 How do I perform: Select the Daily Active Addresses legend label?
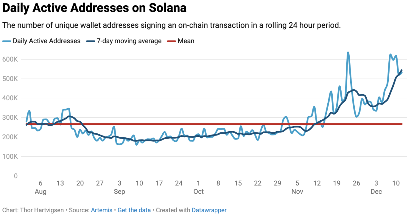(x=46, y=41)
